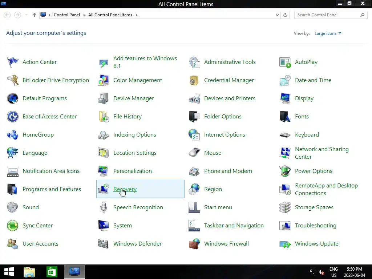Click the Mouse icon
The width and height of the screenshot is (372, 279).
pos(194,153)
